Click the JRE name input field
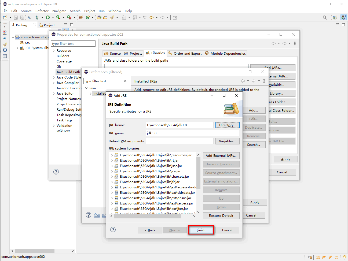The width and height of the screenshot is (348, 261). click(193, 133)
